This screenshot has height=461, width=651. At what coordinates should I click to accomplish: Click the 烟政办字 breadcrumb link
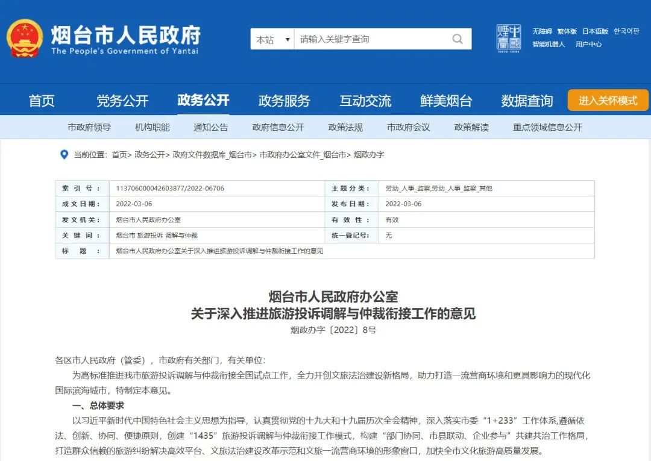coord(369,155)
